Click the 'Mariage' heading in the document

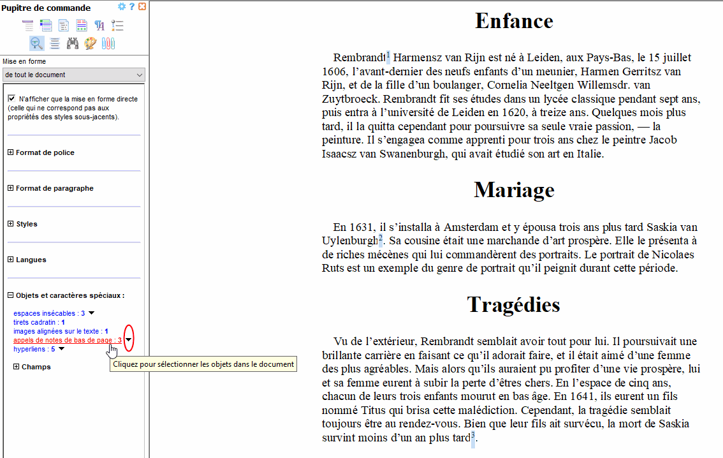pos(514,189)
